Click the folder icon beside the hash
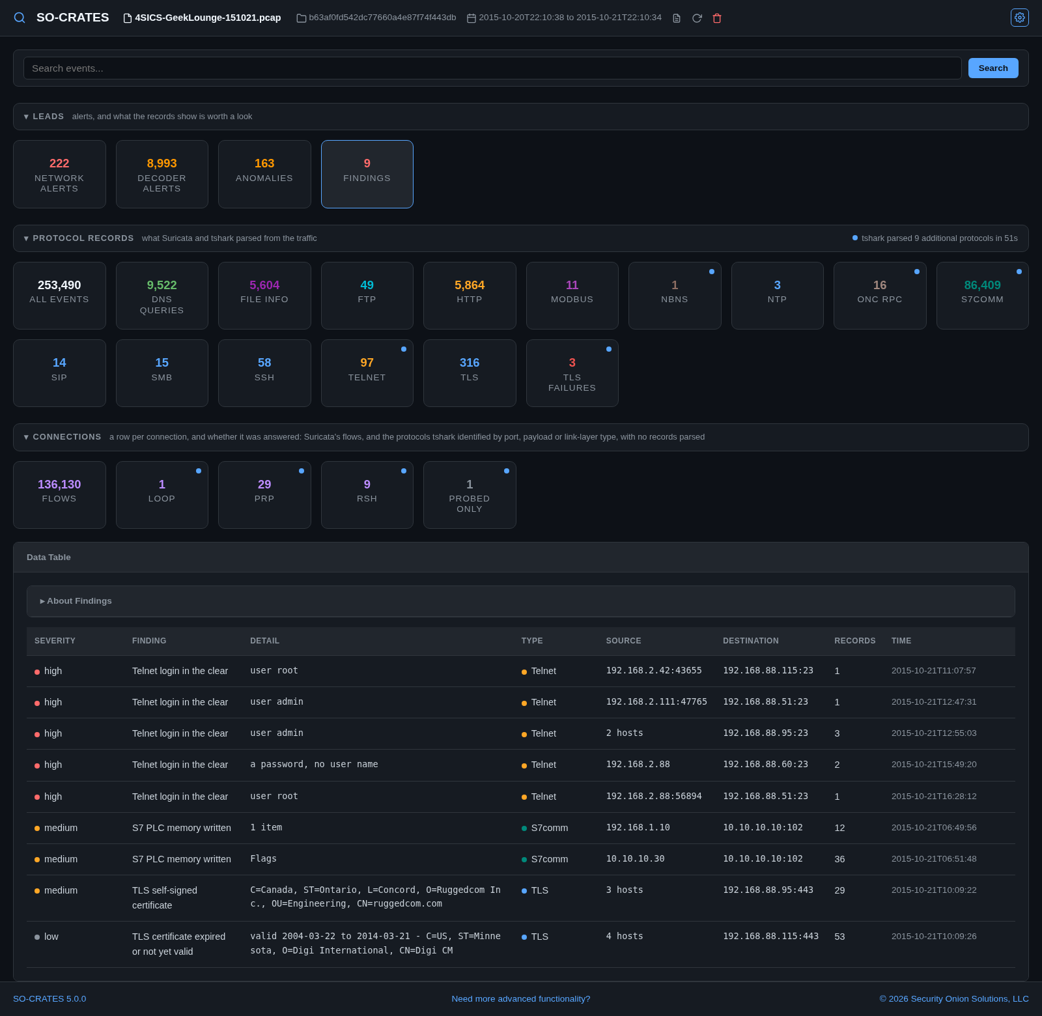This screenshot has height=1016, width=1042. pyautogui.click(x=302, y=18)
